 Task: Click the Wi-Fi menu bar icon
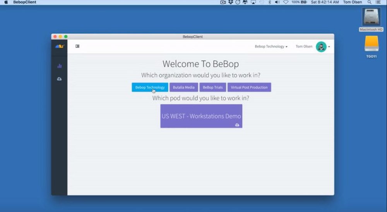pos(286,2)
